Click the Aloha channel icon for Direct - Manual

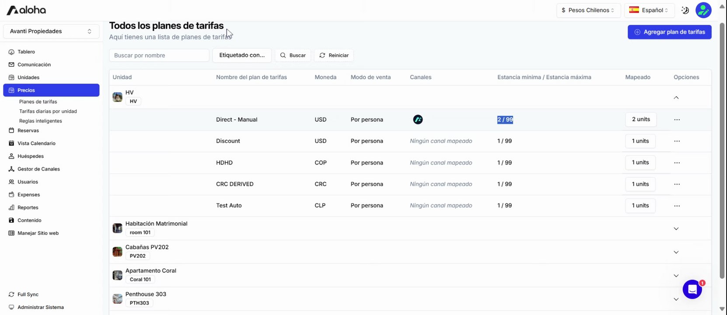pyautogui.click(x=418, y=119)
